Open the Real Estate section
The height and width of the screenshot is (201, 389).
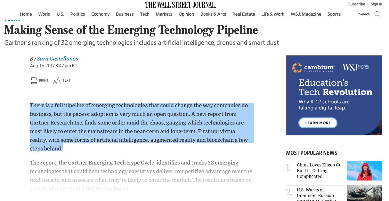244,14
